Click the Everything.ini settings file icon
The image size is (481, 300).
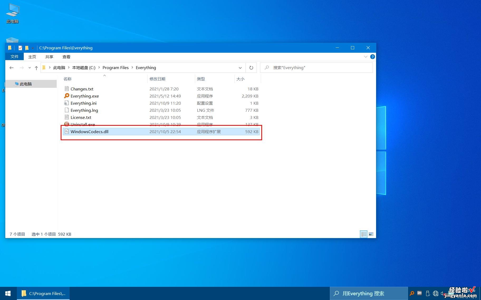pos(67,103)
